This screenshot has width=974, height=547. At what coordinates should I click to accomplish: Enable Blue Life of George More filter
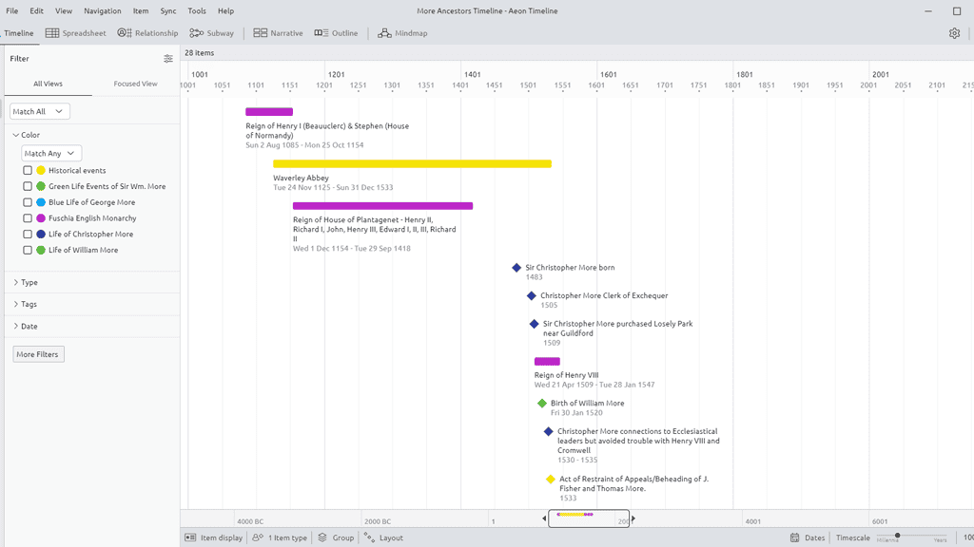pos(28,202)
